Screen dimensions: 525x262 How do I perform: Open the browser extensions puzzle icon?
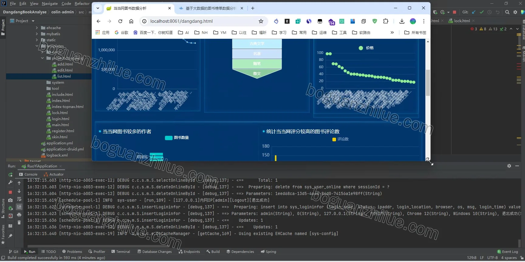tap(386, 21)
